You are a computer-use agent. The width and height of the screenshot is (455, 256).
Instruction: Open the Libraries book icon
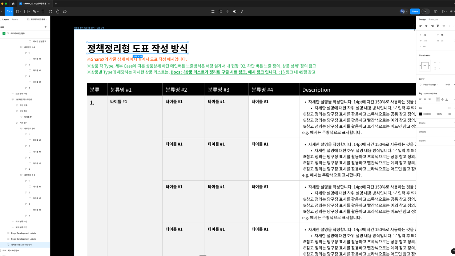(x=435, y=12)
